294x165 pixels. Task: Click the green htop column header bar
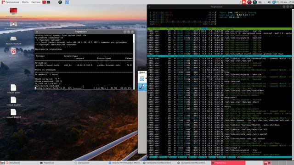pyautogui.click(x=220, y=28)
